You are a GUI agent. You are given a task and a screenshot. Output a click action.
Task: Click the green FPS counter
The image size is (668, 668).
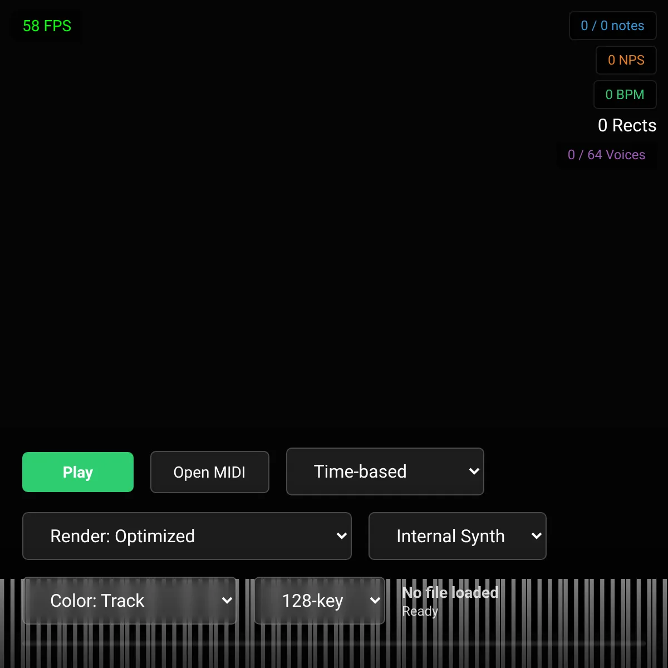point(47,26)
